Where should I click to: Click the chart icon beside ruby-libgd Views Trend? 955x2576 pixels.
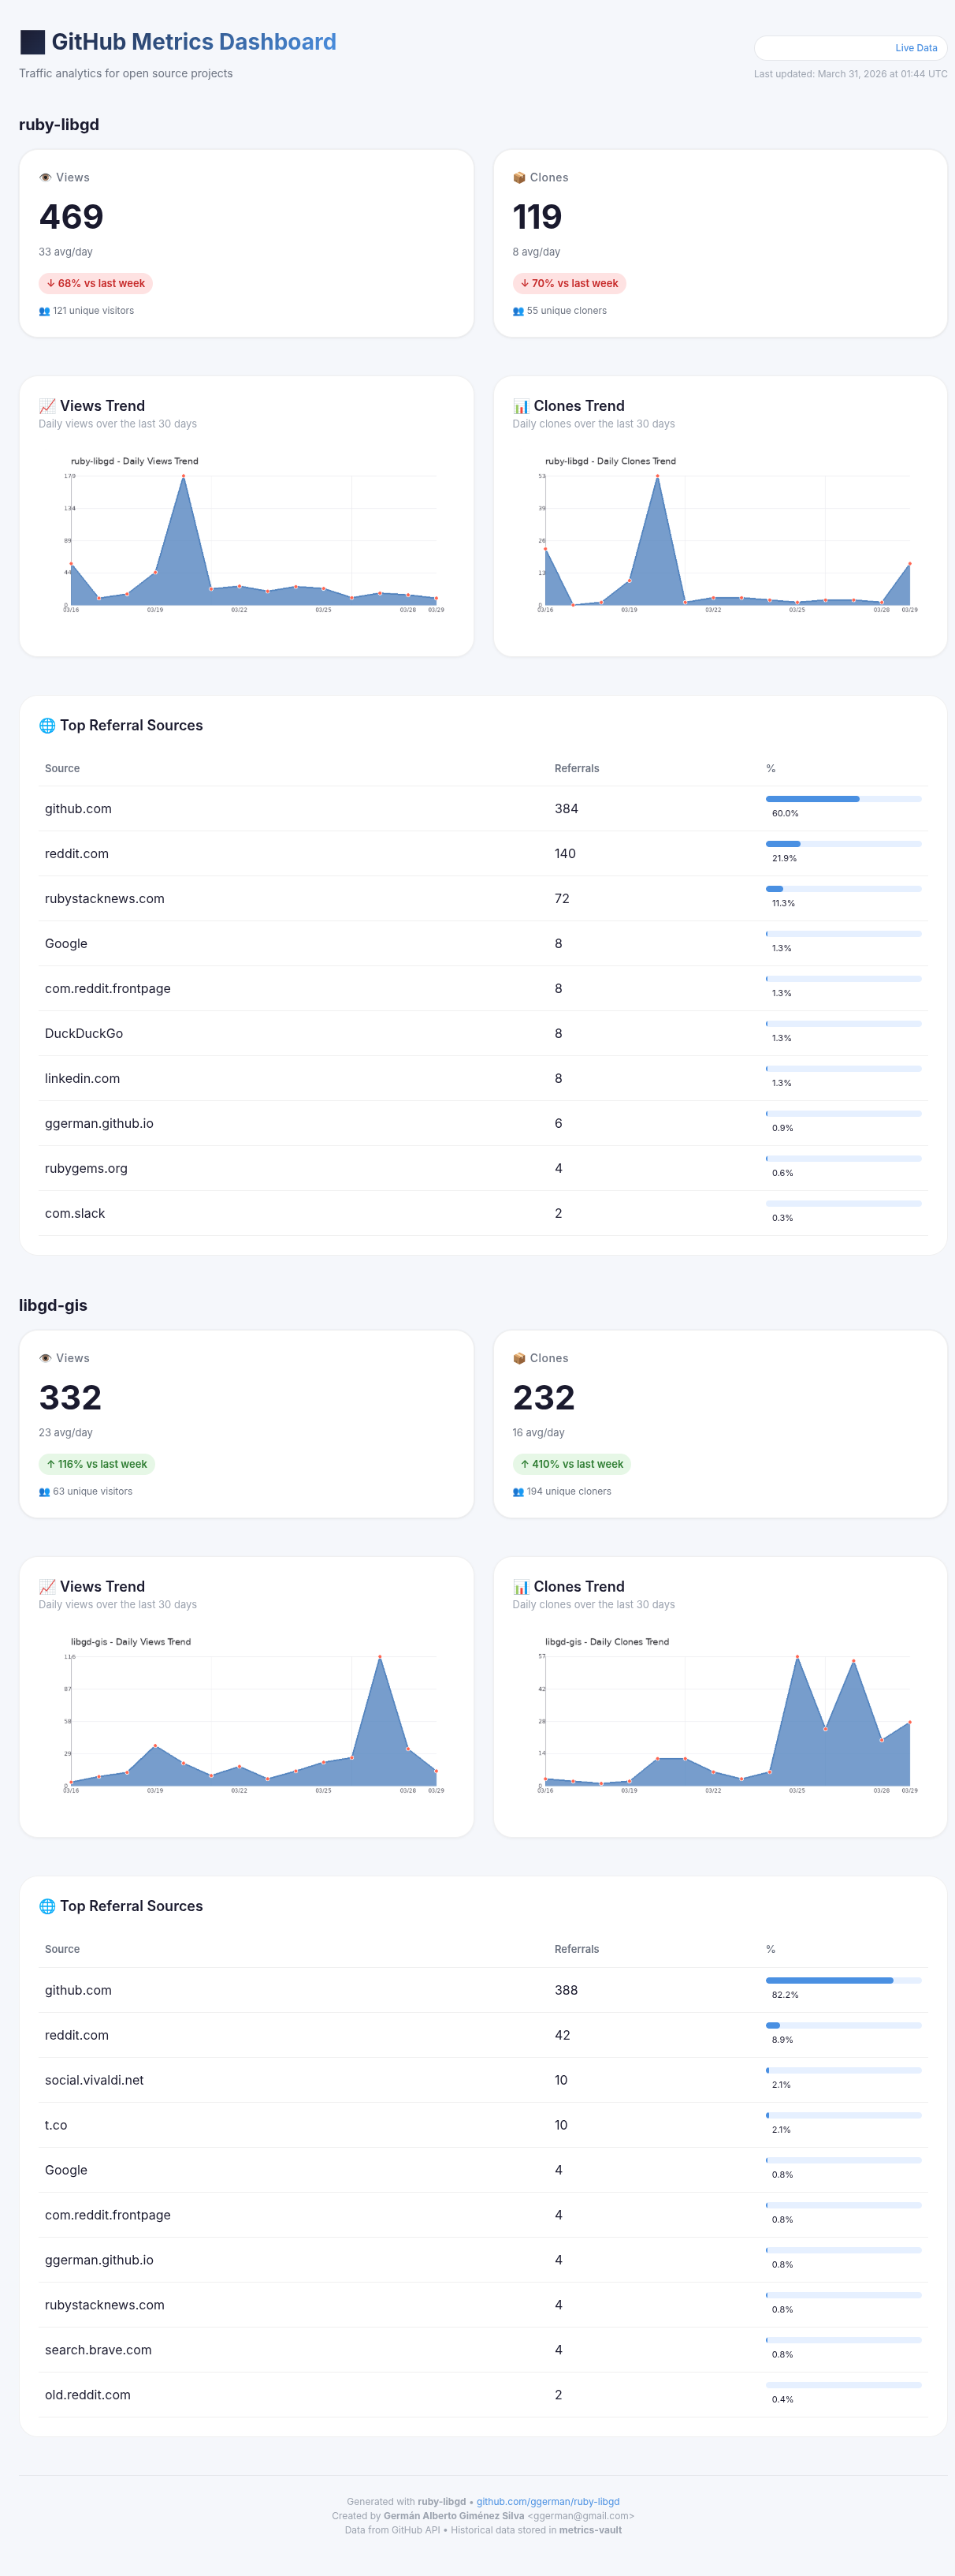tap(47, 406)
